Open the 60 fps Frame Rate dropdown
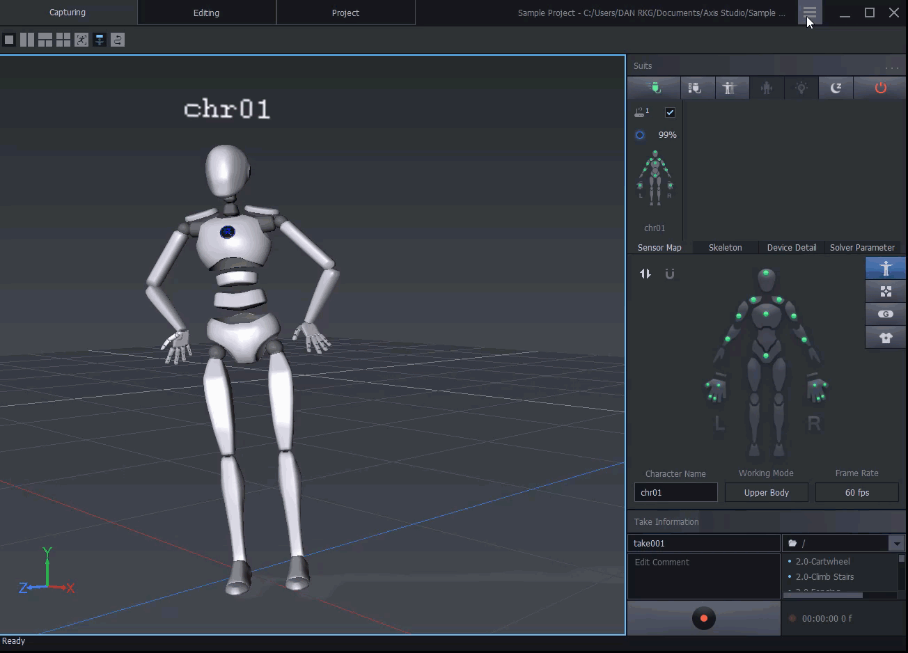This screenshot has height=653, width=908. coord(856,493)
